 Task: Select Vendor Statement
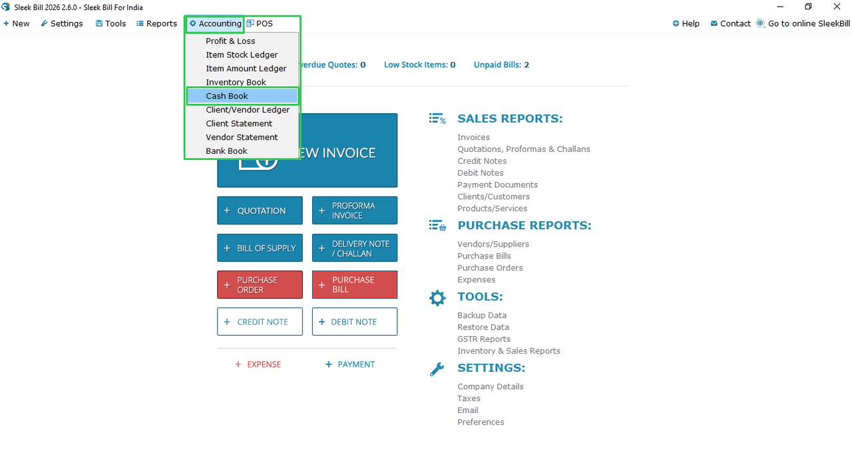tap(242, 137)
